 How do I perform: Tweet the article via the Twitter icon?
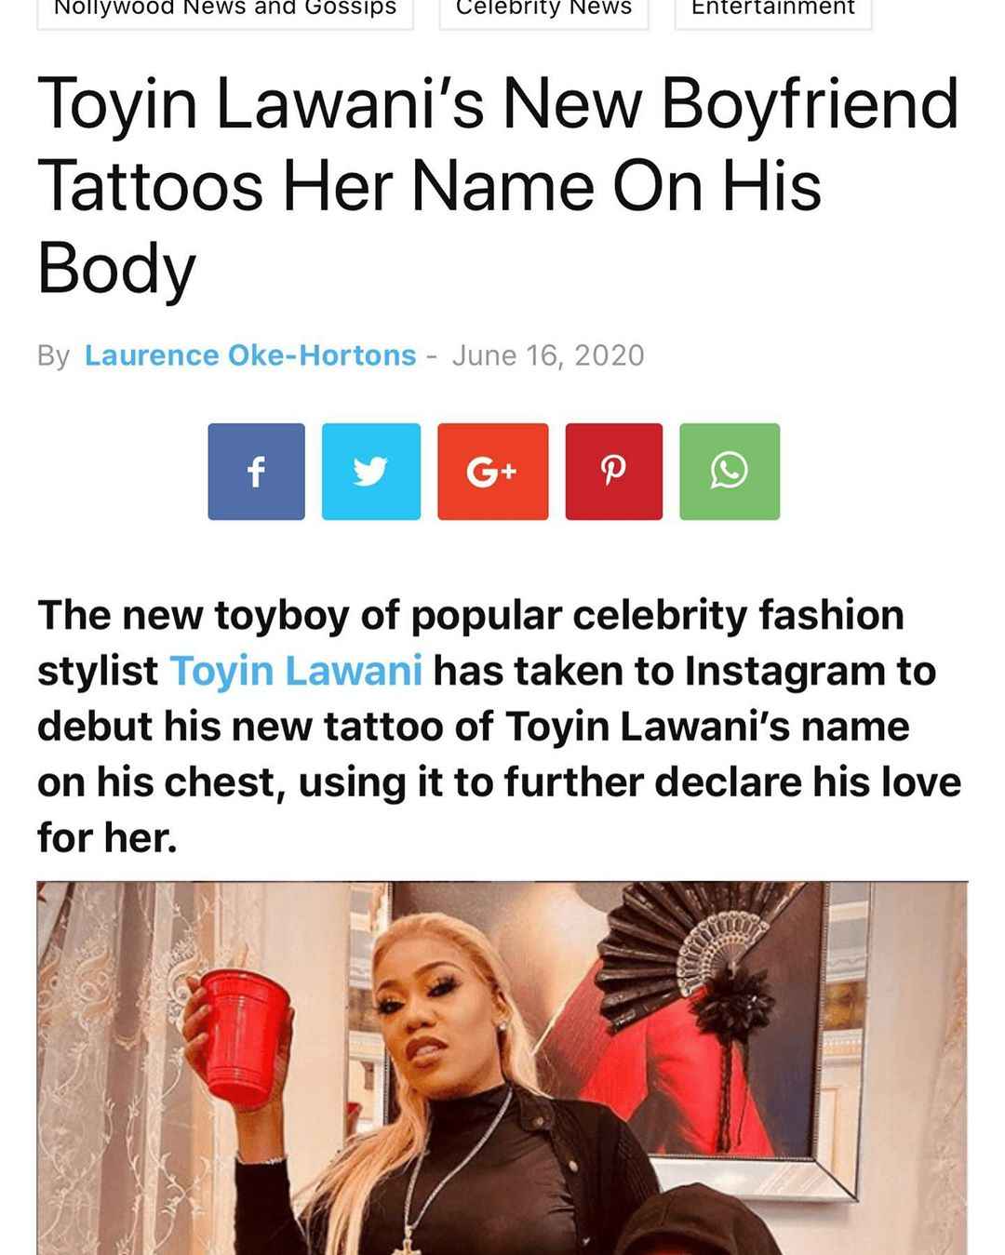370,472
